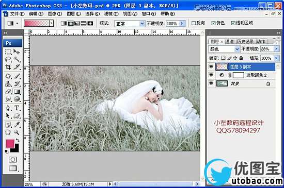Open the 编辑 menu
Image resolution: width=284 pixels, height=188 pixels.
36,14
